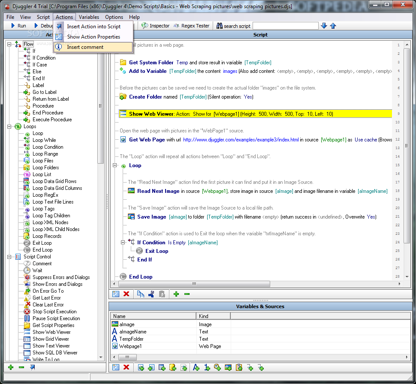Focus the search script input field
Image resolution: width=416 pixels, height=384 pixels.
[286, 26]
